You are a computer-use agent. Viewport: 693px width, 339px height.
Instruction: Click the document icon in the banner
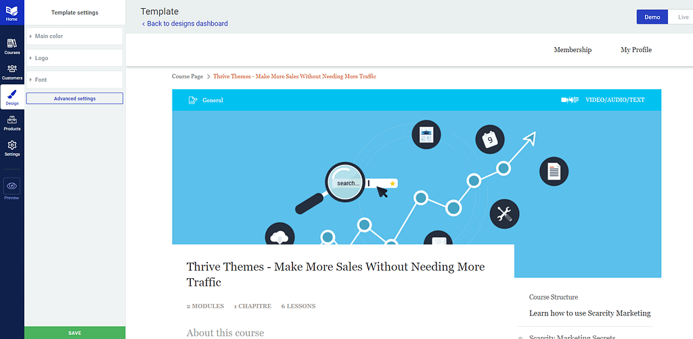point(554,171)
